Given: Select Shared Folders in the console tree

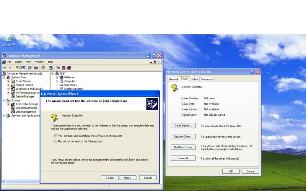Looking at the screenshot, I should [24, 85].
